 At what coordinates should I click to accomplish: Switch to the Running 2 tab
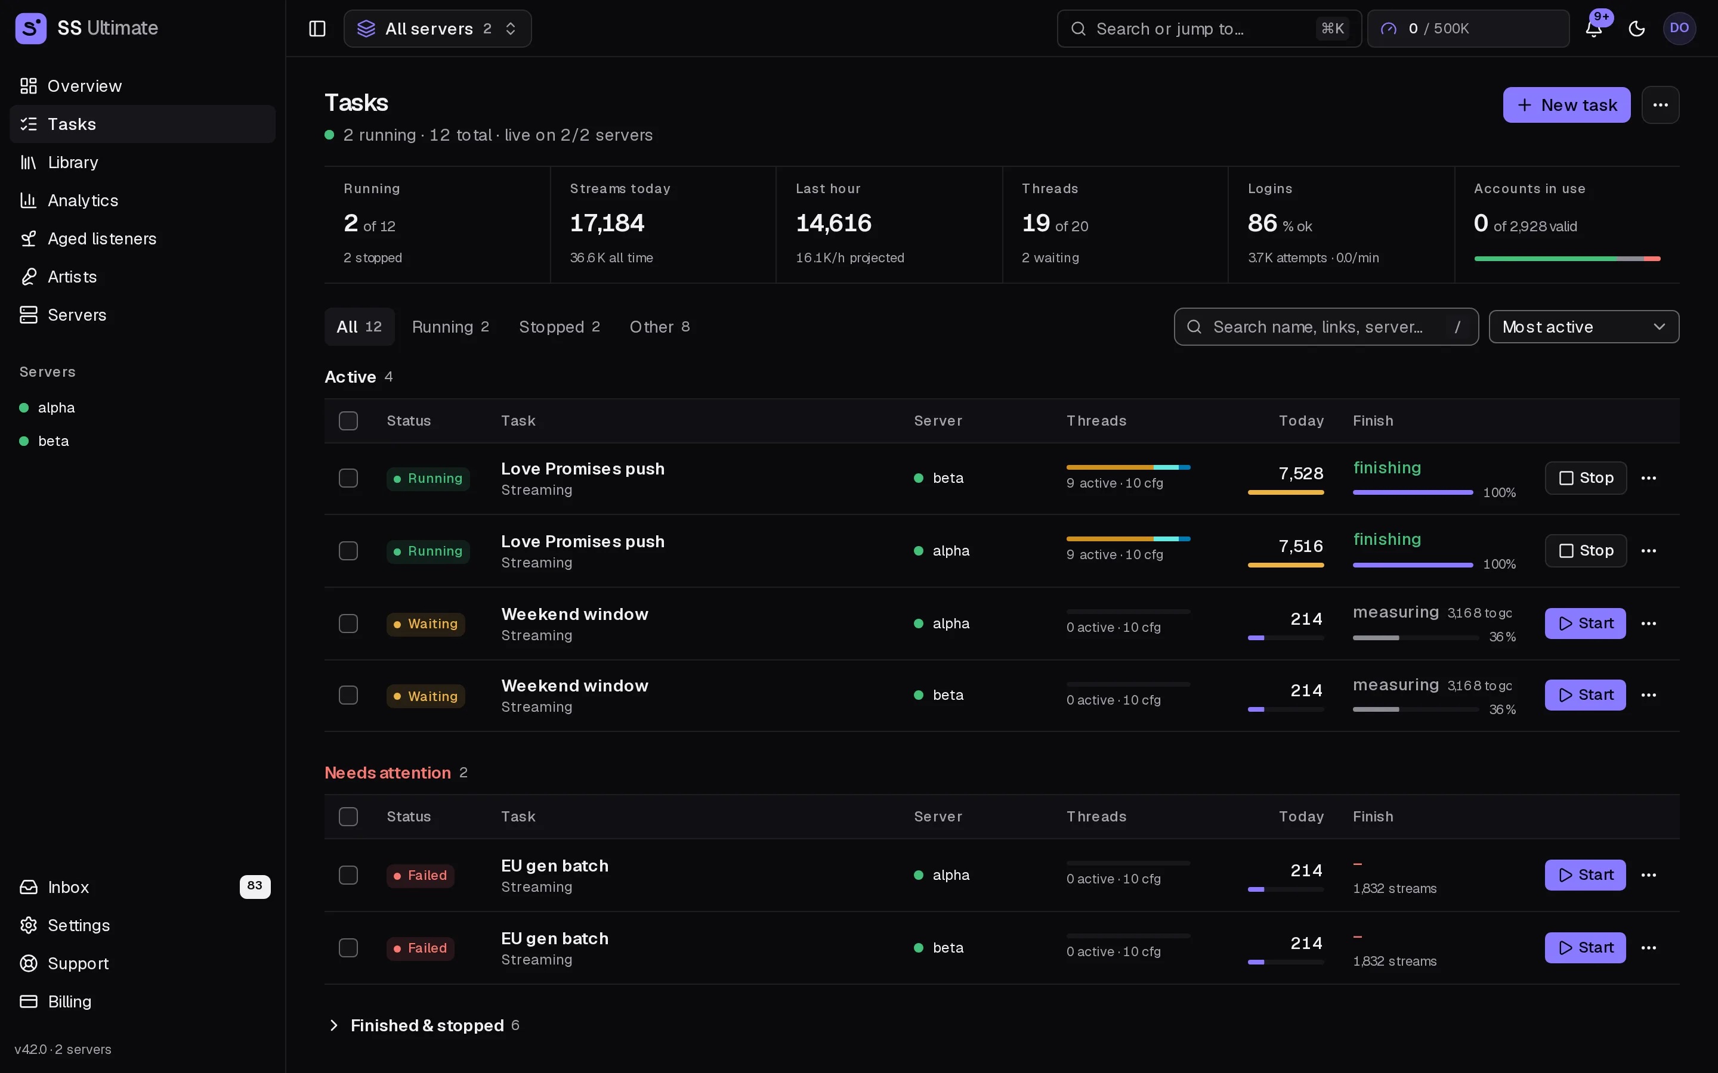point(450,327)
